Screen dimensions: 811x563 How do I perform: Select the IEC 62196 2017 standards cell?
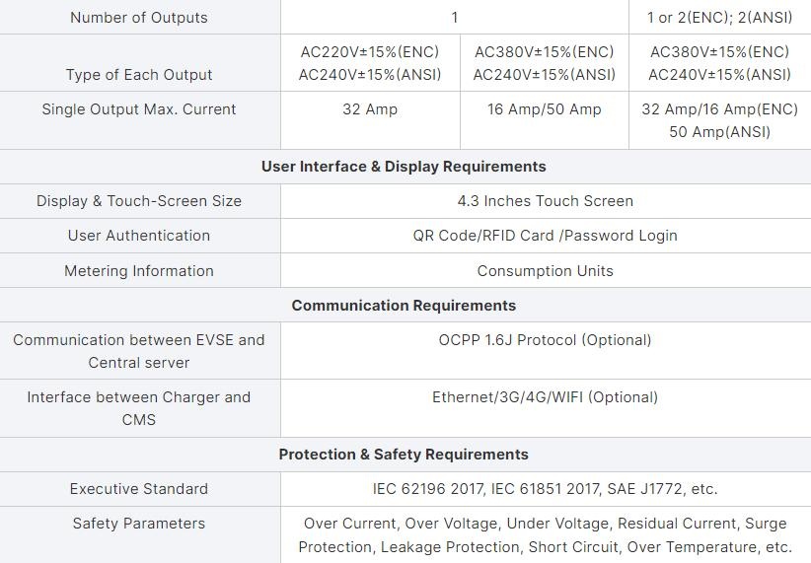tap(546, 489)
